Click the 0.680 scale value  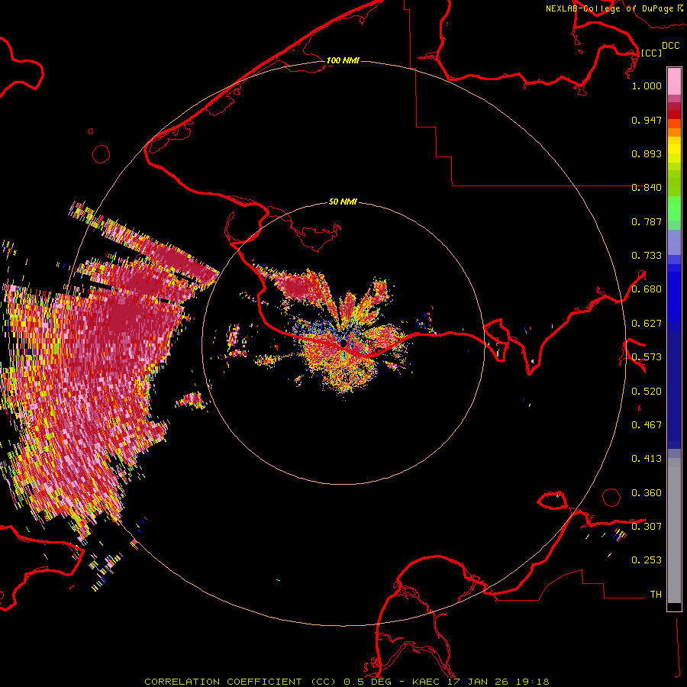[647, 289]
